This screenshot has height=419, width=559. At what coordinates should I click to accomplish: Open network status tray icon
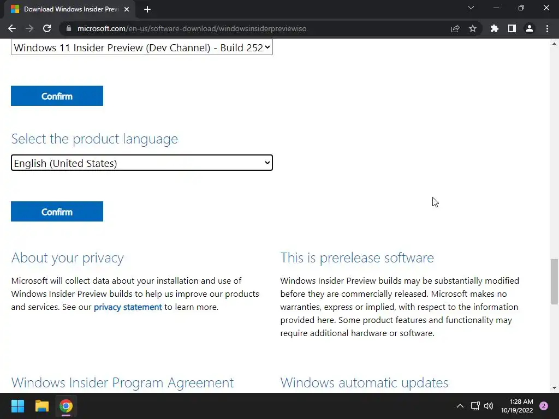click(475, 406)
